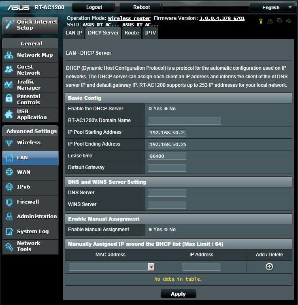
Task: Open Parental Controls lock icon
Action: 9,98
